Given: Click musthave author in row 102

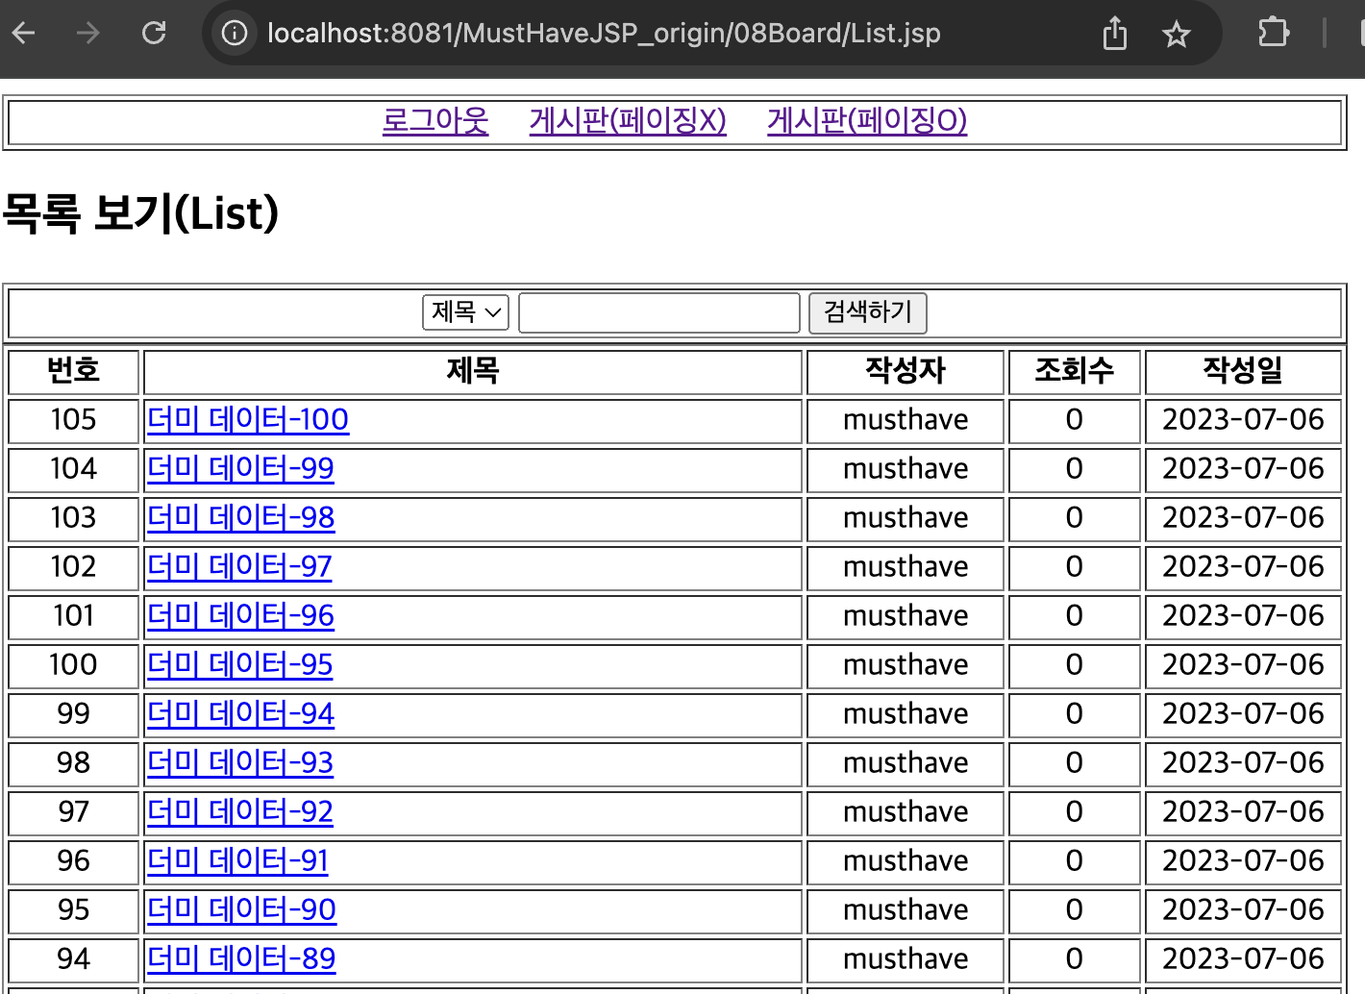Looking at the screenshot, I should 906,567.
